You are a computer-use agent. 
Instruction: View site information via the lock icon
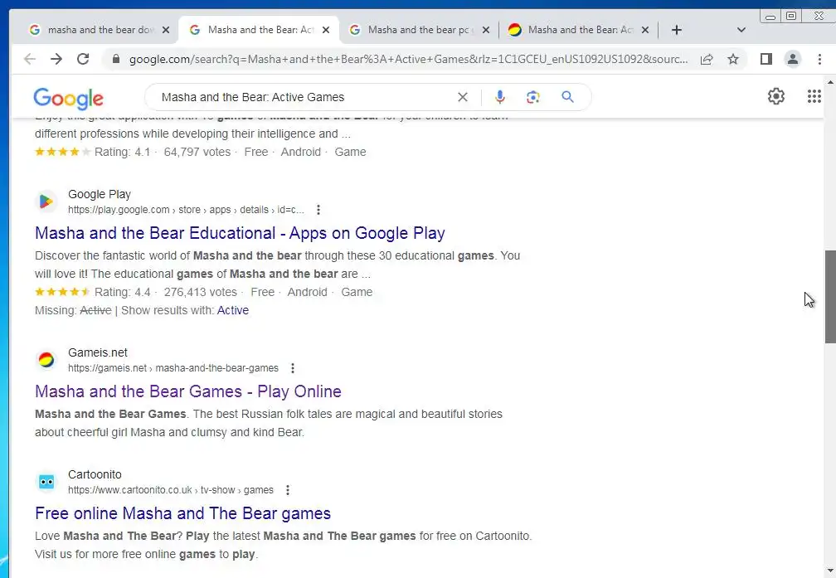(116, 59)
